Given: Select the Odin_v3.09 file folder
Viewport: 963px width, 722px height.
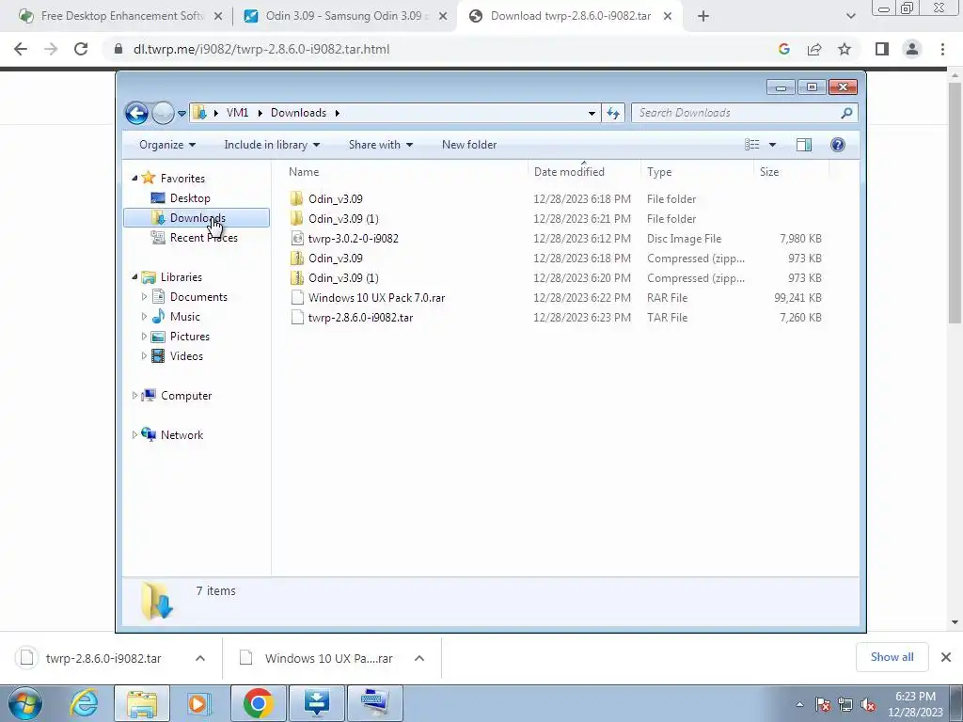Looking at the screenshot, I should (336, 199).
